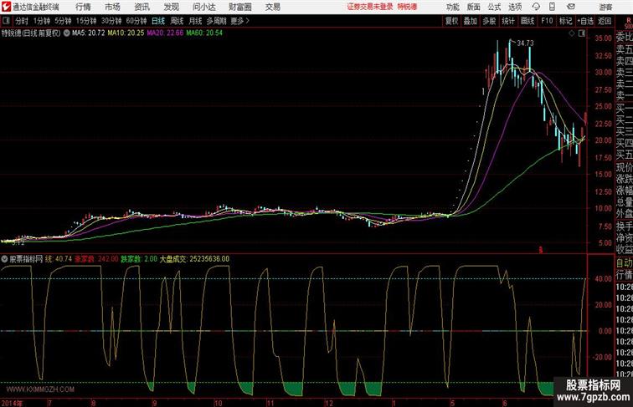The width and height of the screenshot is (633, 407).
Task: Switch to the 5分钟 period
Action: pos(63,21)
